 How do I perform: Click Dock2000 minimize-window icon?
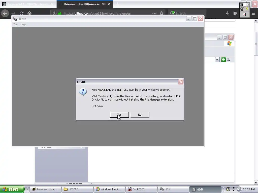241,5
